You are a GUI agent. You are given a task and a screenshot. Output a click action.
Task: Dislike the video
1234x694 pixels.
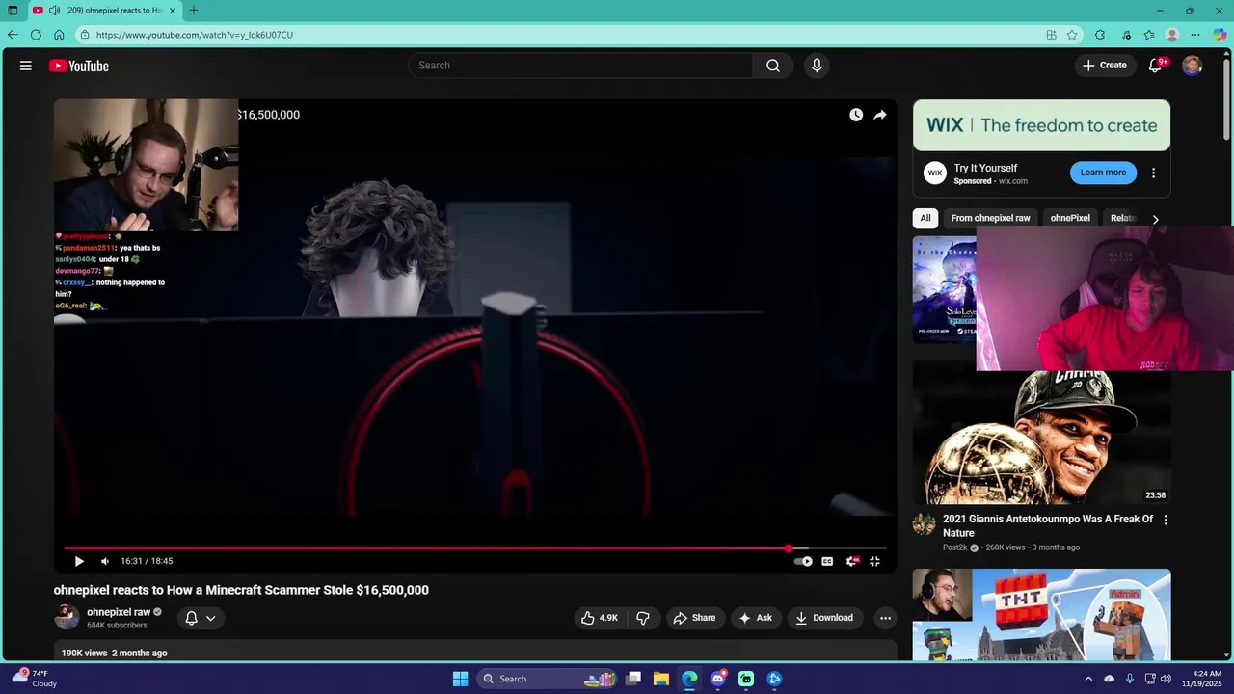[643, 618]
